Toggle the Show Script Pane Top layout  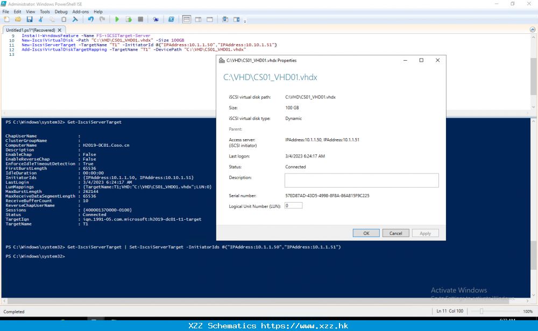(x=187, y=19)
